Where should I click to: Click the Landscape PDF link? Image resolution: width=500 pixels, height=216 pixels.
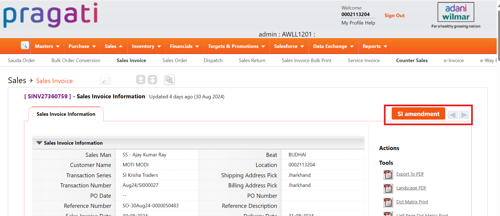click(411, 188)
